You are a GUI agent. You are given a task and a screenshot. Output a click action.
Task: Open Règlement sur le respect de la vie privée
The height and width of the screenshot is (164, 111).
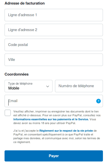(66, 131)
